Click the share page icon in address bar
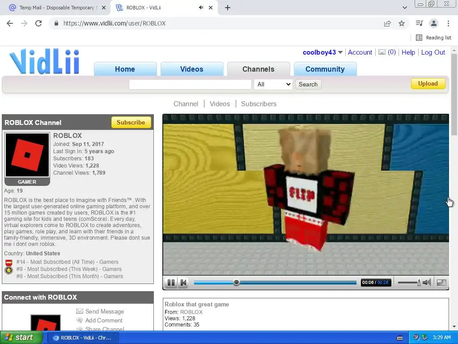 click(x=387, y=23)
